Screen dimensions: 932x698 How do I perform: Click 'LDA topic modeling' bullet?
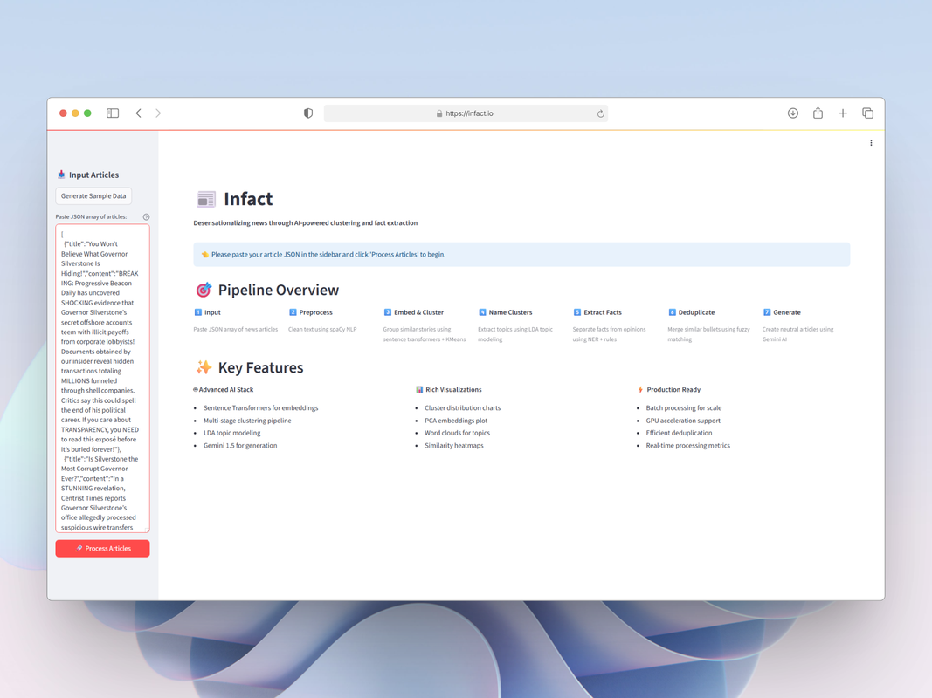(231, 433)
